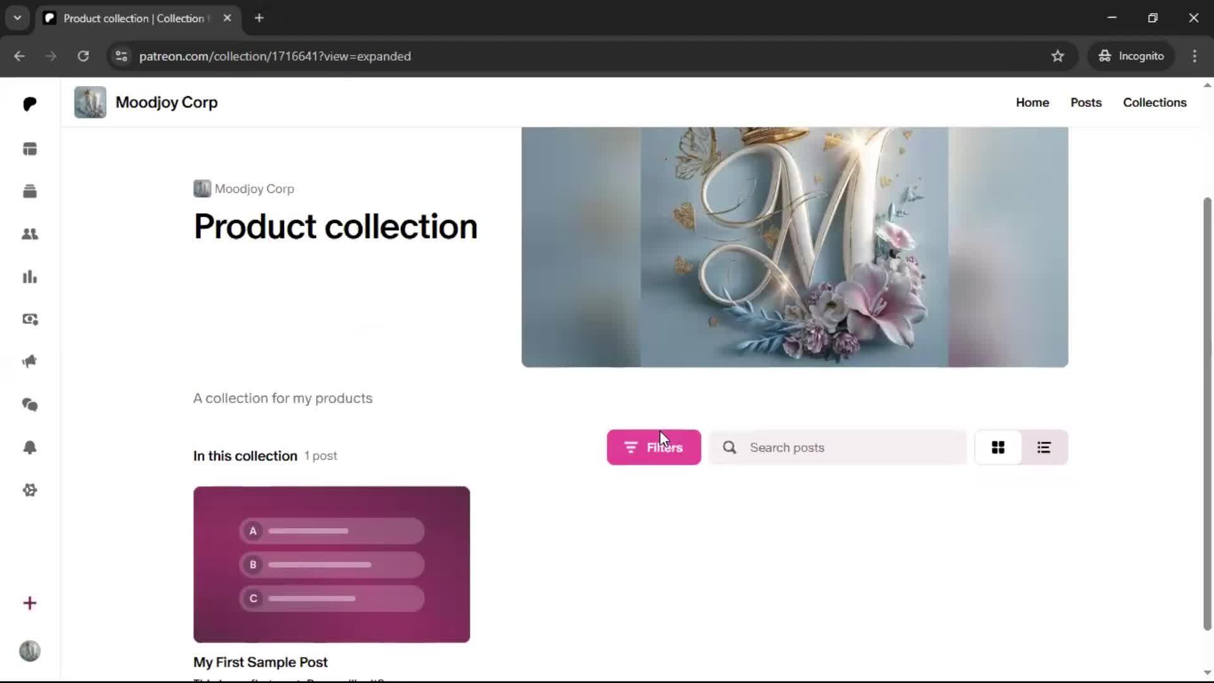Click the 'Product collection' title heading
Image resolution: width=1214 pixels, height=683 pixels.
tap(335, 226)
